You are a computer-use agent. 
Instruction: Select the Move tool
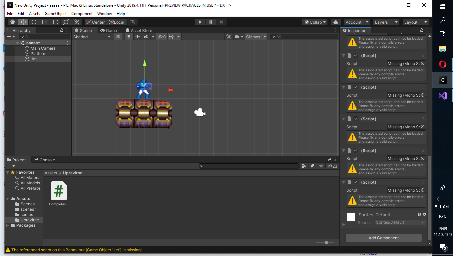[x=23, y=22]
